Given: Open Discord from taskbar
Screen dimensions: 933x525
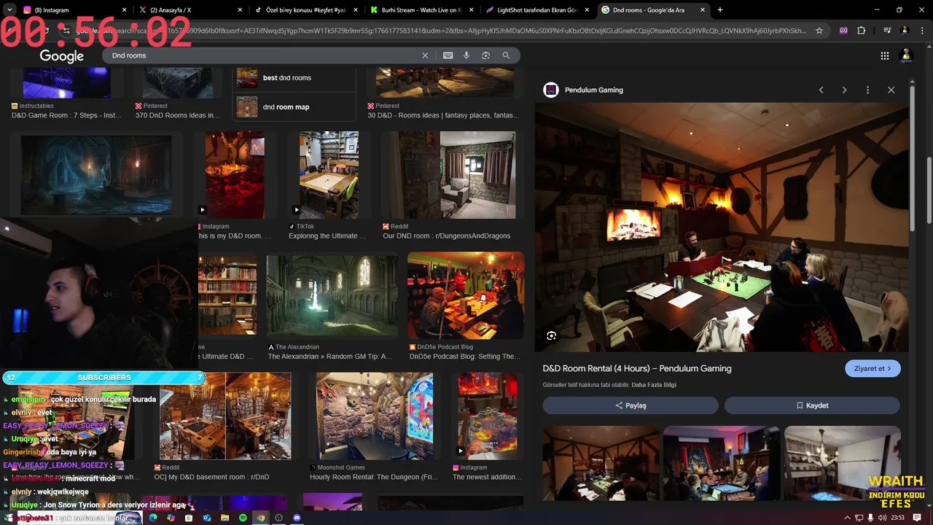Looking at the screenshot, I should click(297, 518).
